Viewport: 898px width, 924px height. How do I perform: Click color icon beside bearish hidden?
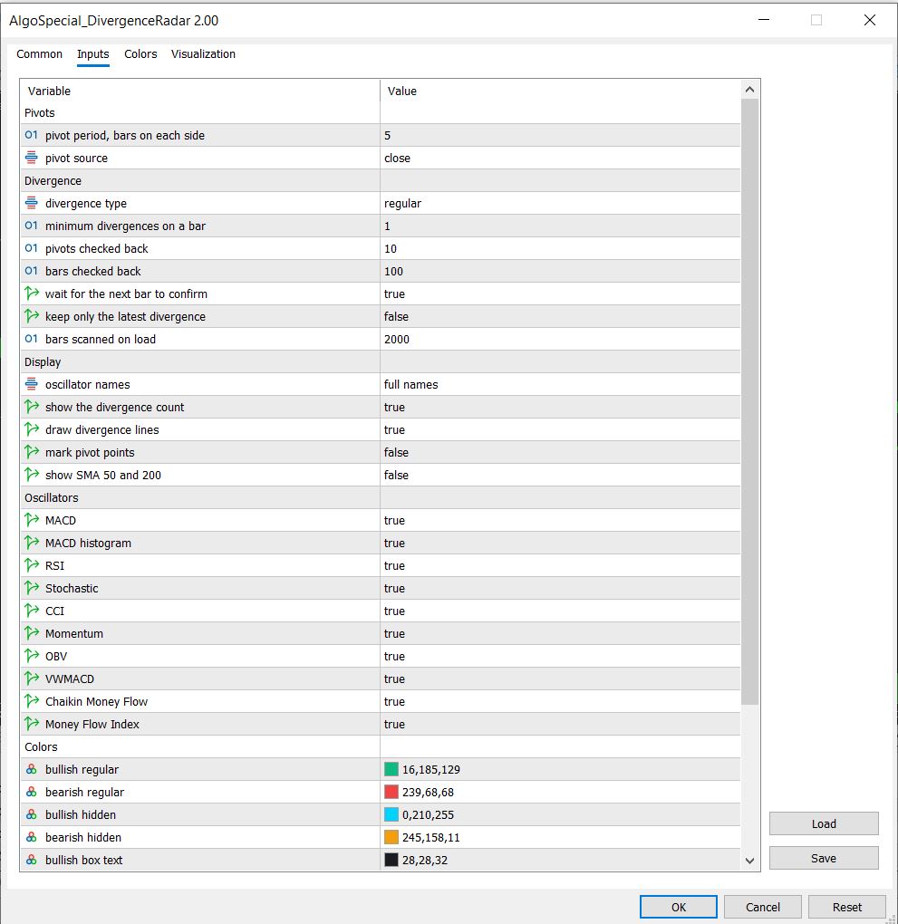tap(31, 837)
